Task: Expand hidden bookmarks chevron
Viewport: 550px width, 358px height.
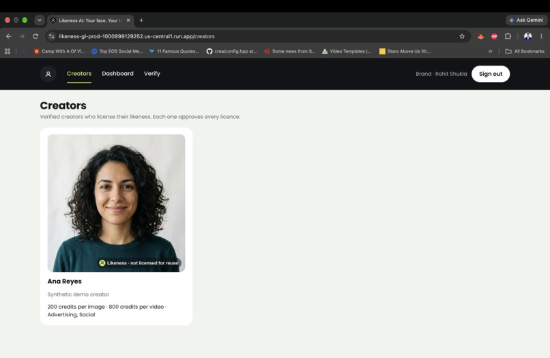Action: (490, 51)
